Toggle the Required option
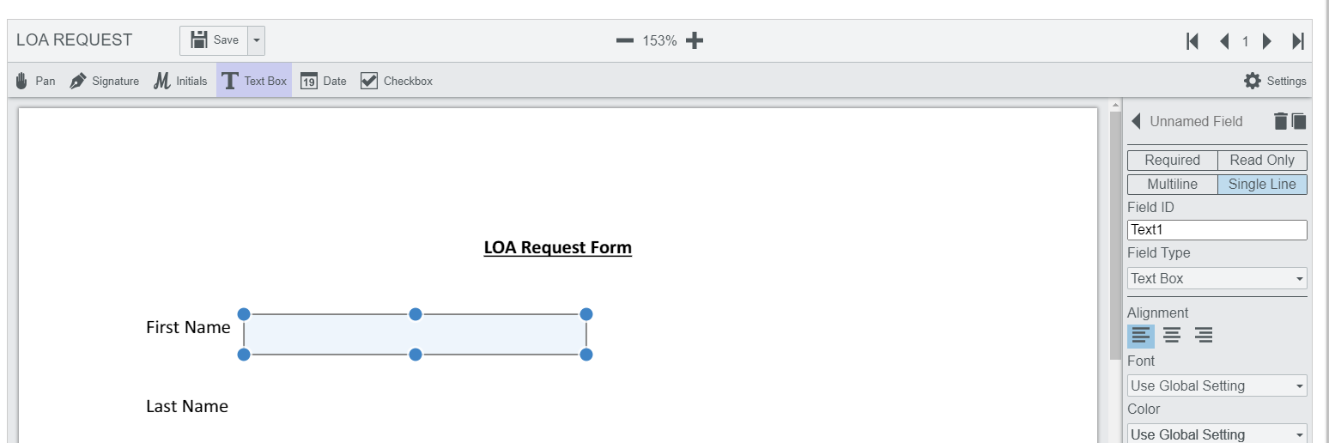Screen dimensions: 1329x443 click(1172, 161)
